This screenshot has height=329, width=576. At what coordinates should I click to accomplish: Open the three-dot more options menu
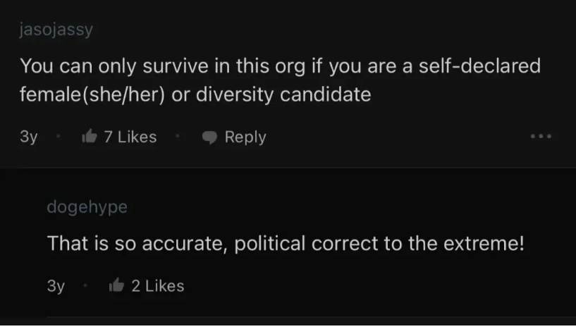(x=541, y=137)
